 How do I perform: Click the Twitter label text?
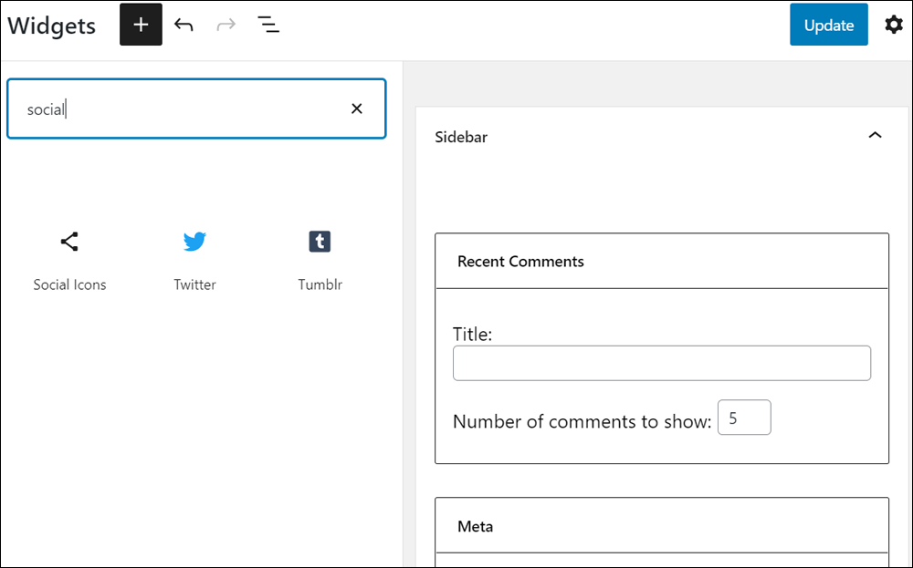click(x=194, y=284)
